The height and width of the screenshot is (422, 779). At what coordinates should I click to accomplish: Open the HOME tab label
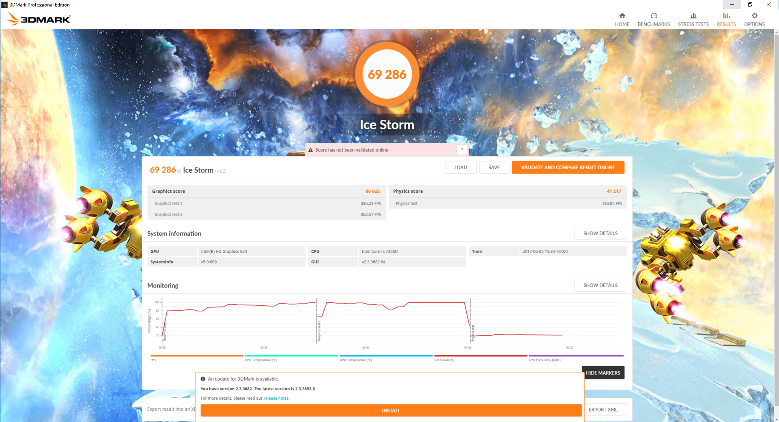(x=622, y=24)
